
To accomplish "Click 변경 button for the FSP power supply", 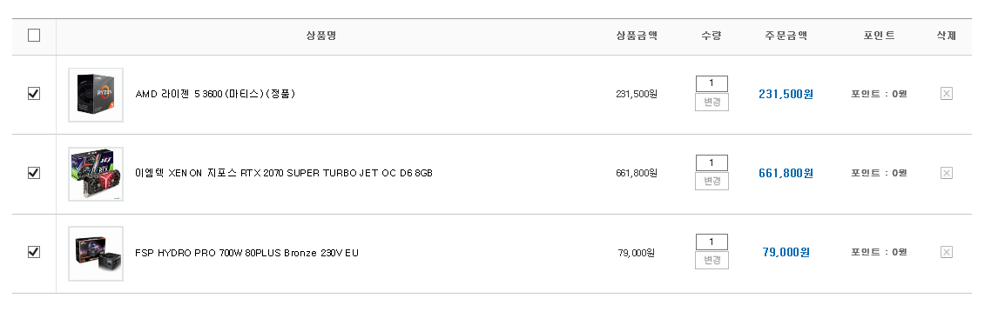I will [712, 261].
